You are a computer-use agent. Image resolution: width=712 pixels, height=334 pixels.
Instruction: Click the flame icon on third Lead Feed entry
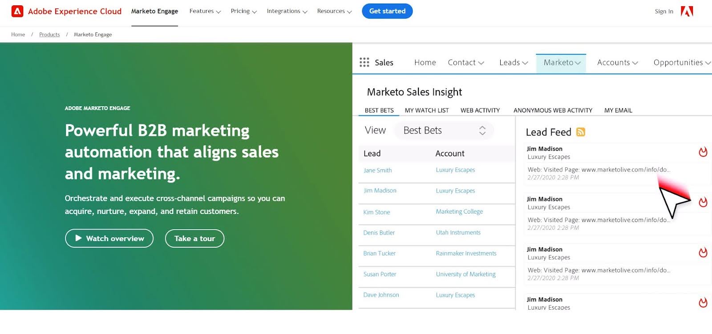point(703,252)
